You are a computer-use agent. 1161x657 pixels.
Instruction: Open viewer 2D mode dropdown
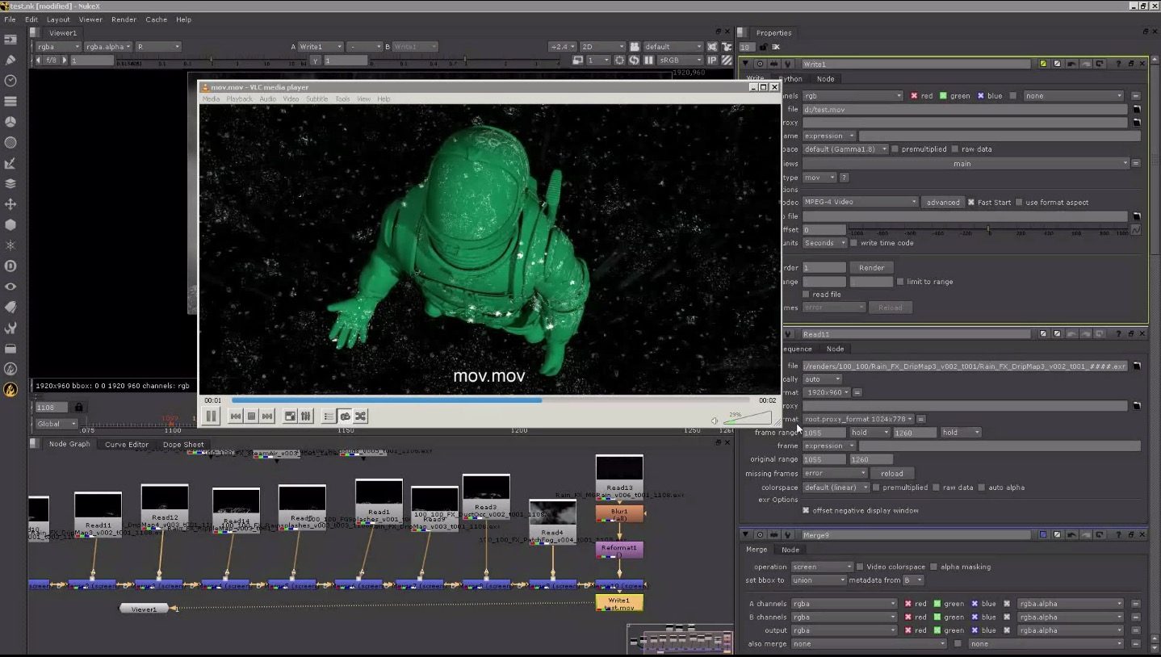tap(603, 46)
